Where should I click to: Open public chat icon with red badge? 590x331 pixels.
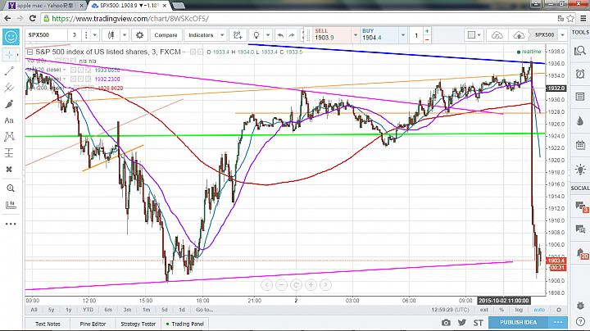coord(580,206)
